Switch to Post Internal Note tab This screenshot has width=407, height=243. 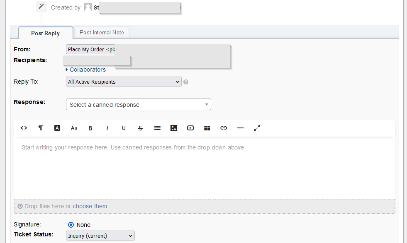pos(102,33)
